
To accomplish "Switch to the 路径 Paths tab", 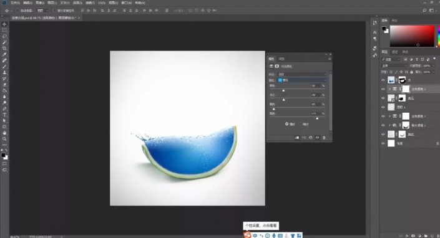I will click(x=405, y=52).
